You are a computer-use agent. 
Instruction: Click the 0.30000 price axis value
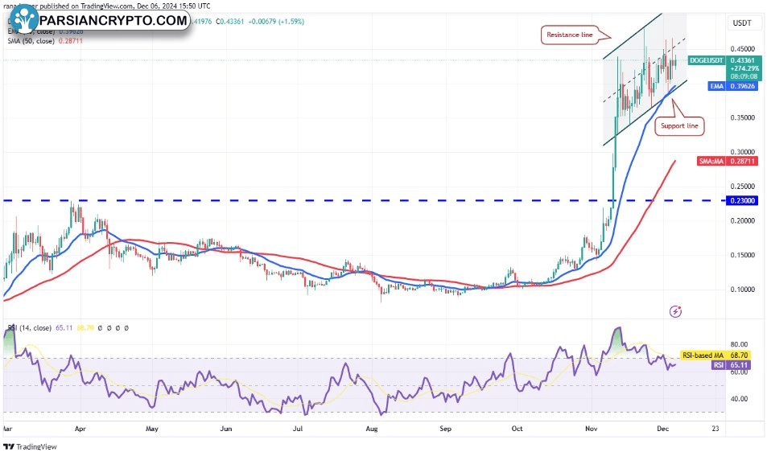tap(743, 152)
